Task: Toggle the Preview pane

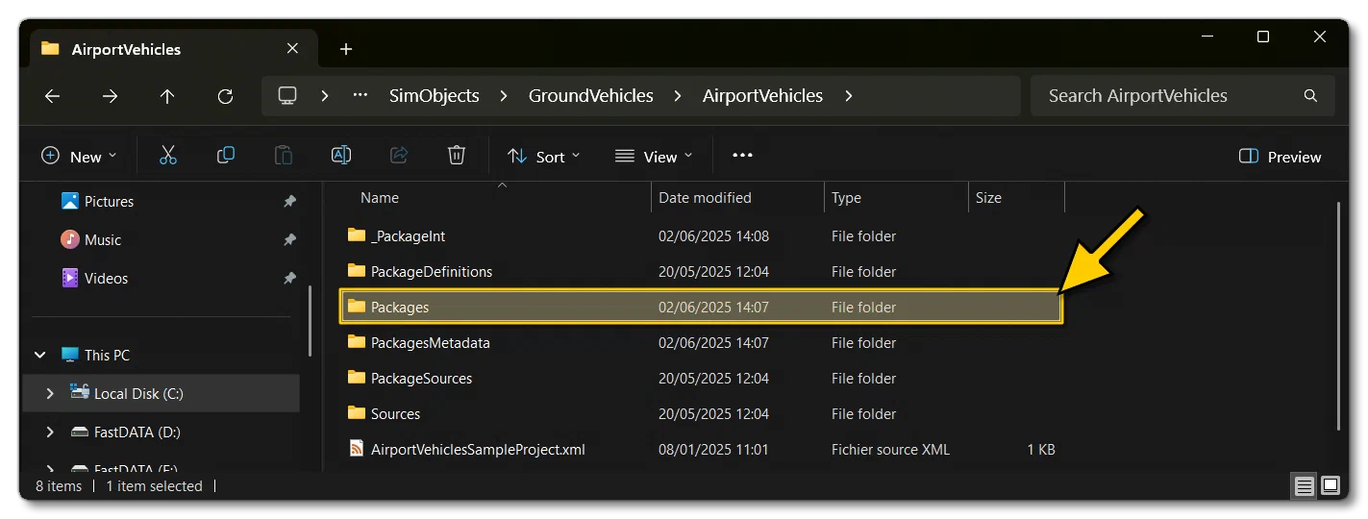Action: point(1281,156)
